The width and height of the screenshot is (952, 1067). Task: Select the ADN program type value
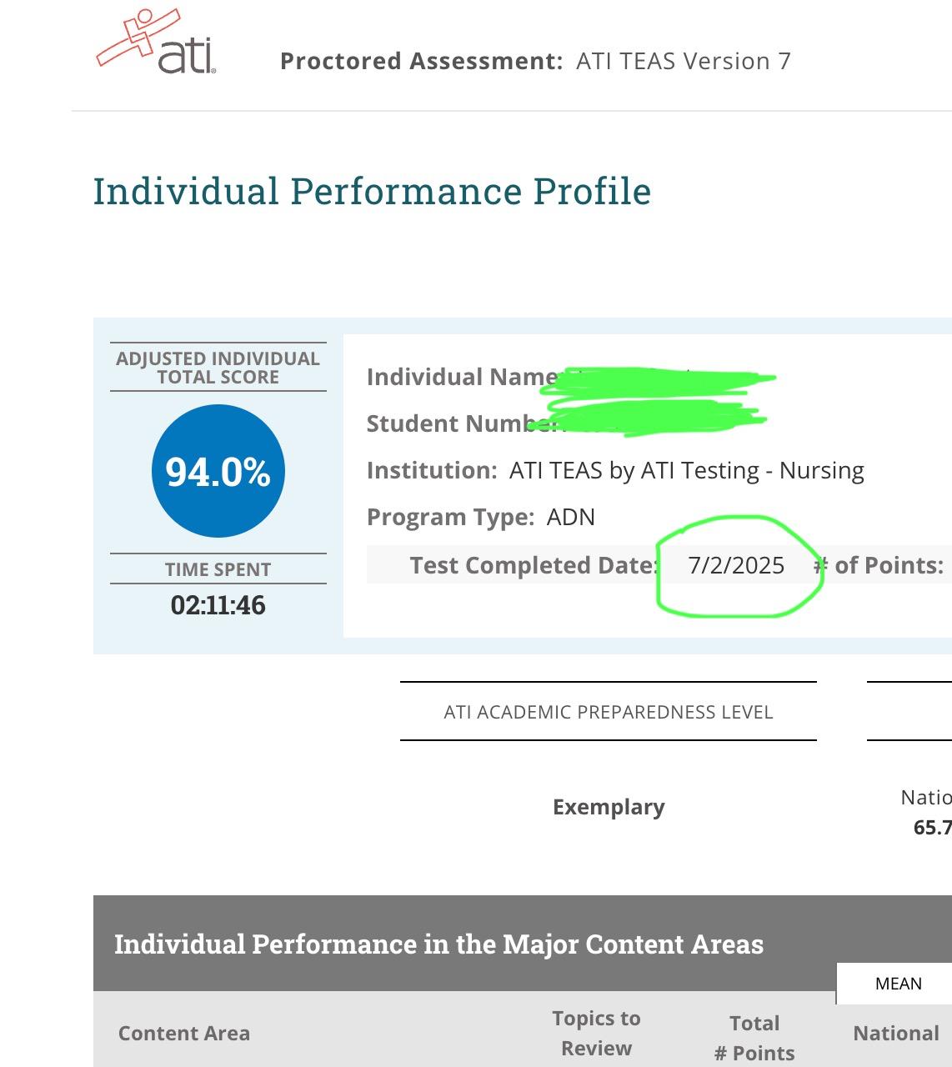click(x=570, y=517)
